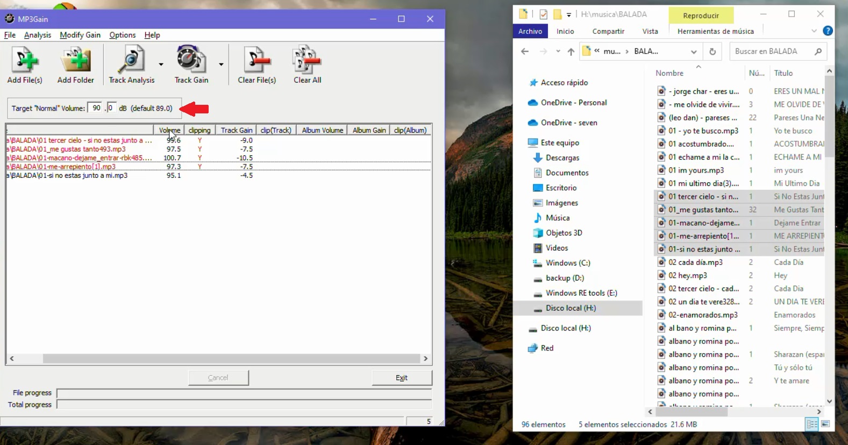848x445 pixels.
Task: Sort by the Album Gain column header
Action: 369,130
